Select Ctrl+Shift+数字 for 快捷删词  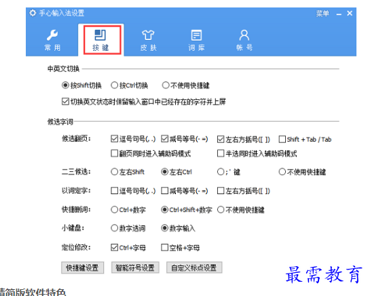164,210
